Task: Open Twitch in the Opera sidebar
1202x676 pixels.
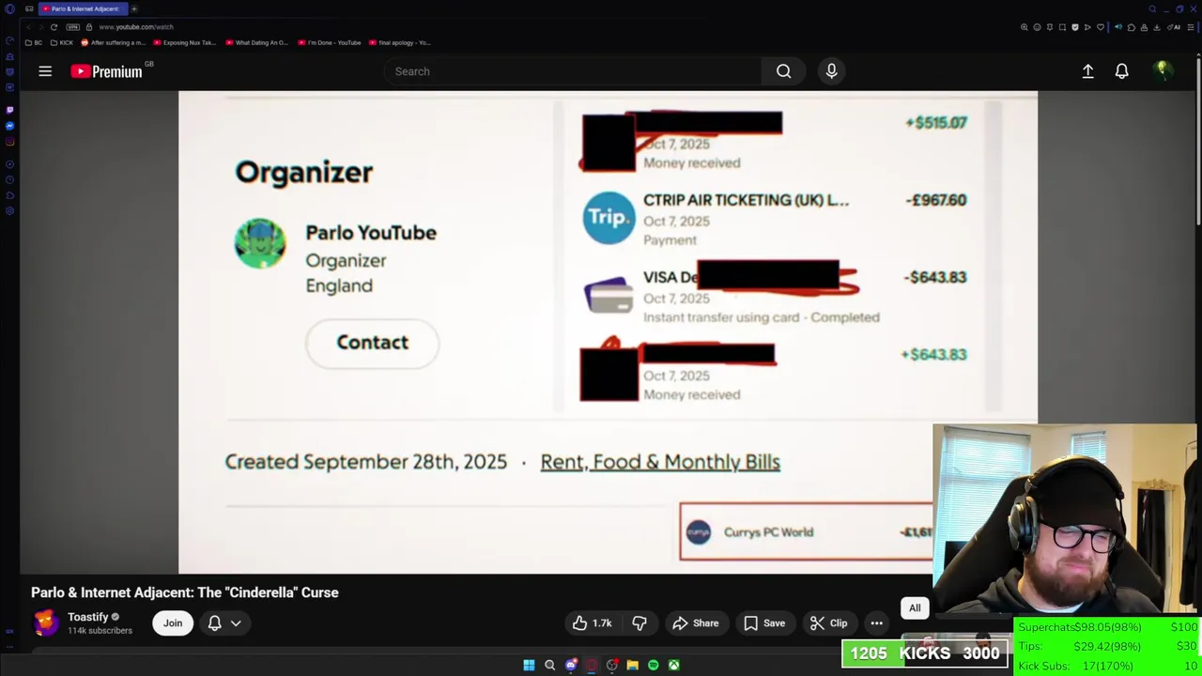Action: (x=9, y=110)
